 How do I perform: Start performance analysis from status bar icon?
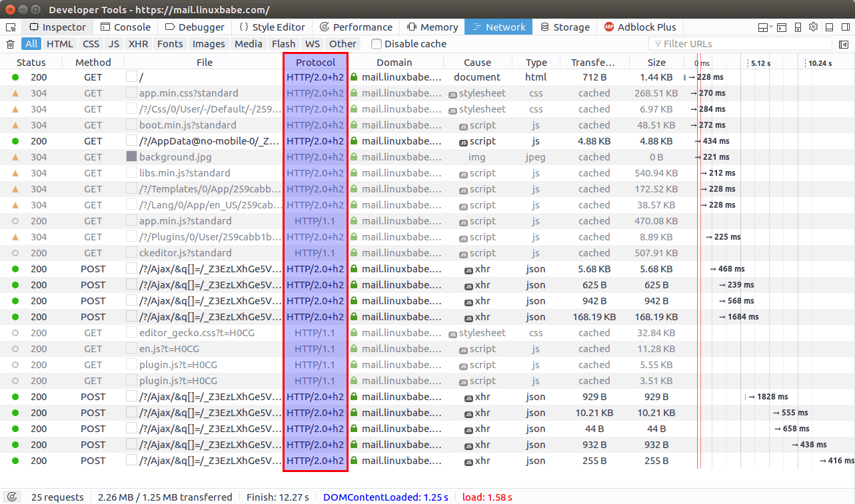tap(11, 497)
